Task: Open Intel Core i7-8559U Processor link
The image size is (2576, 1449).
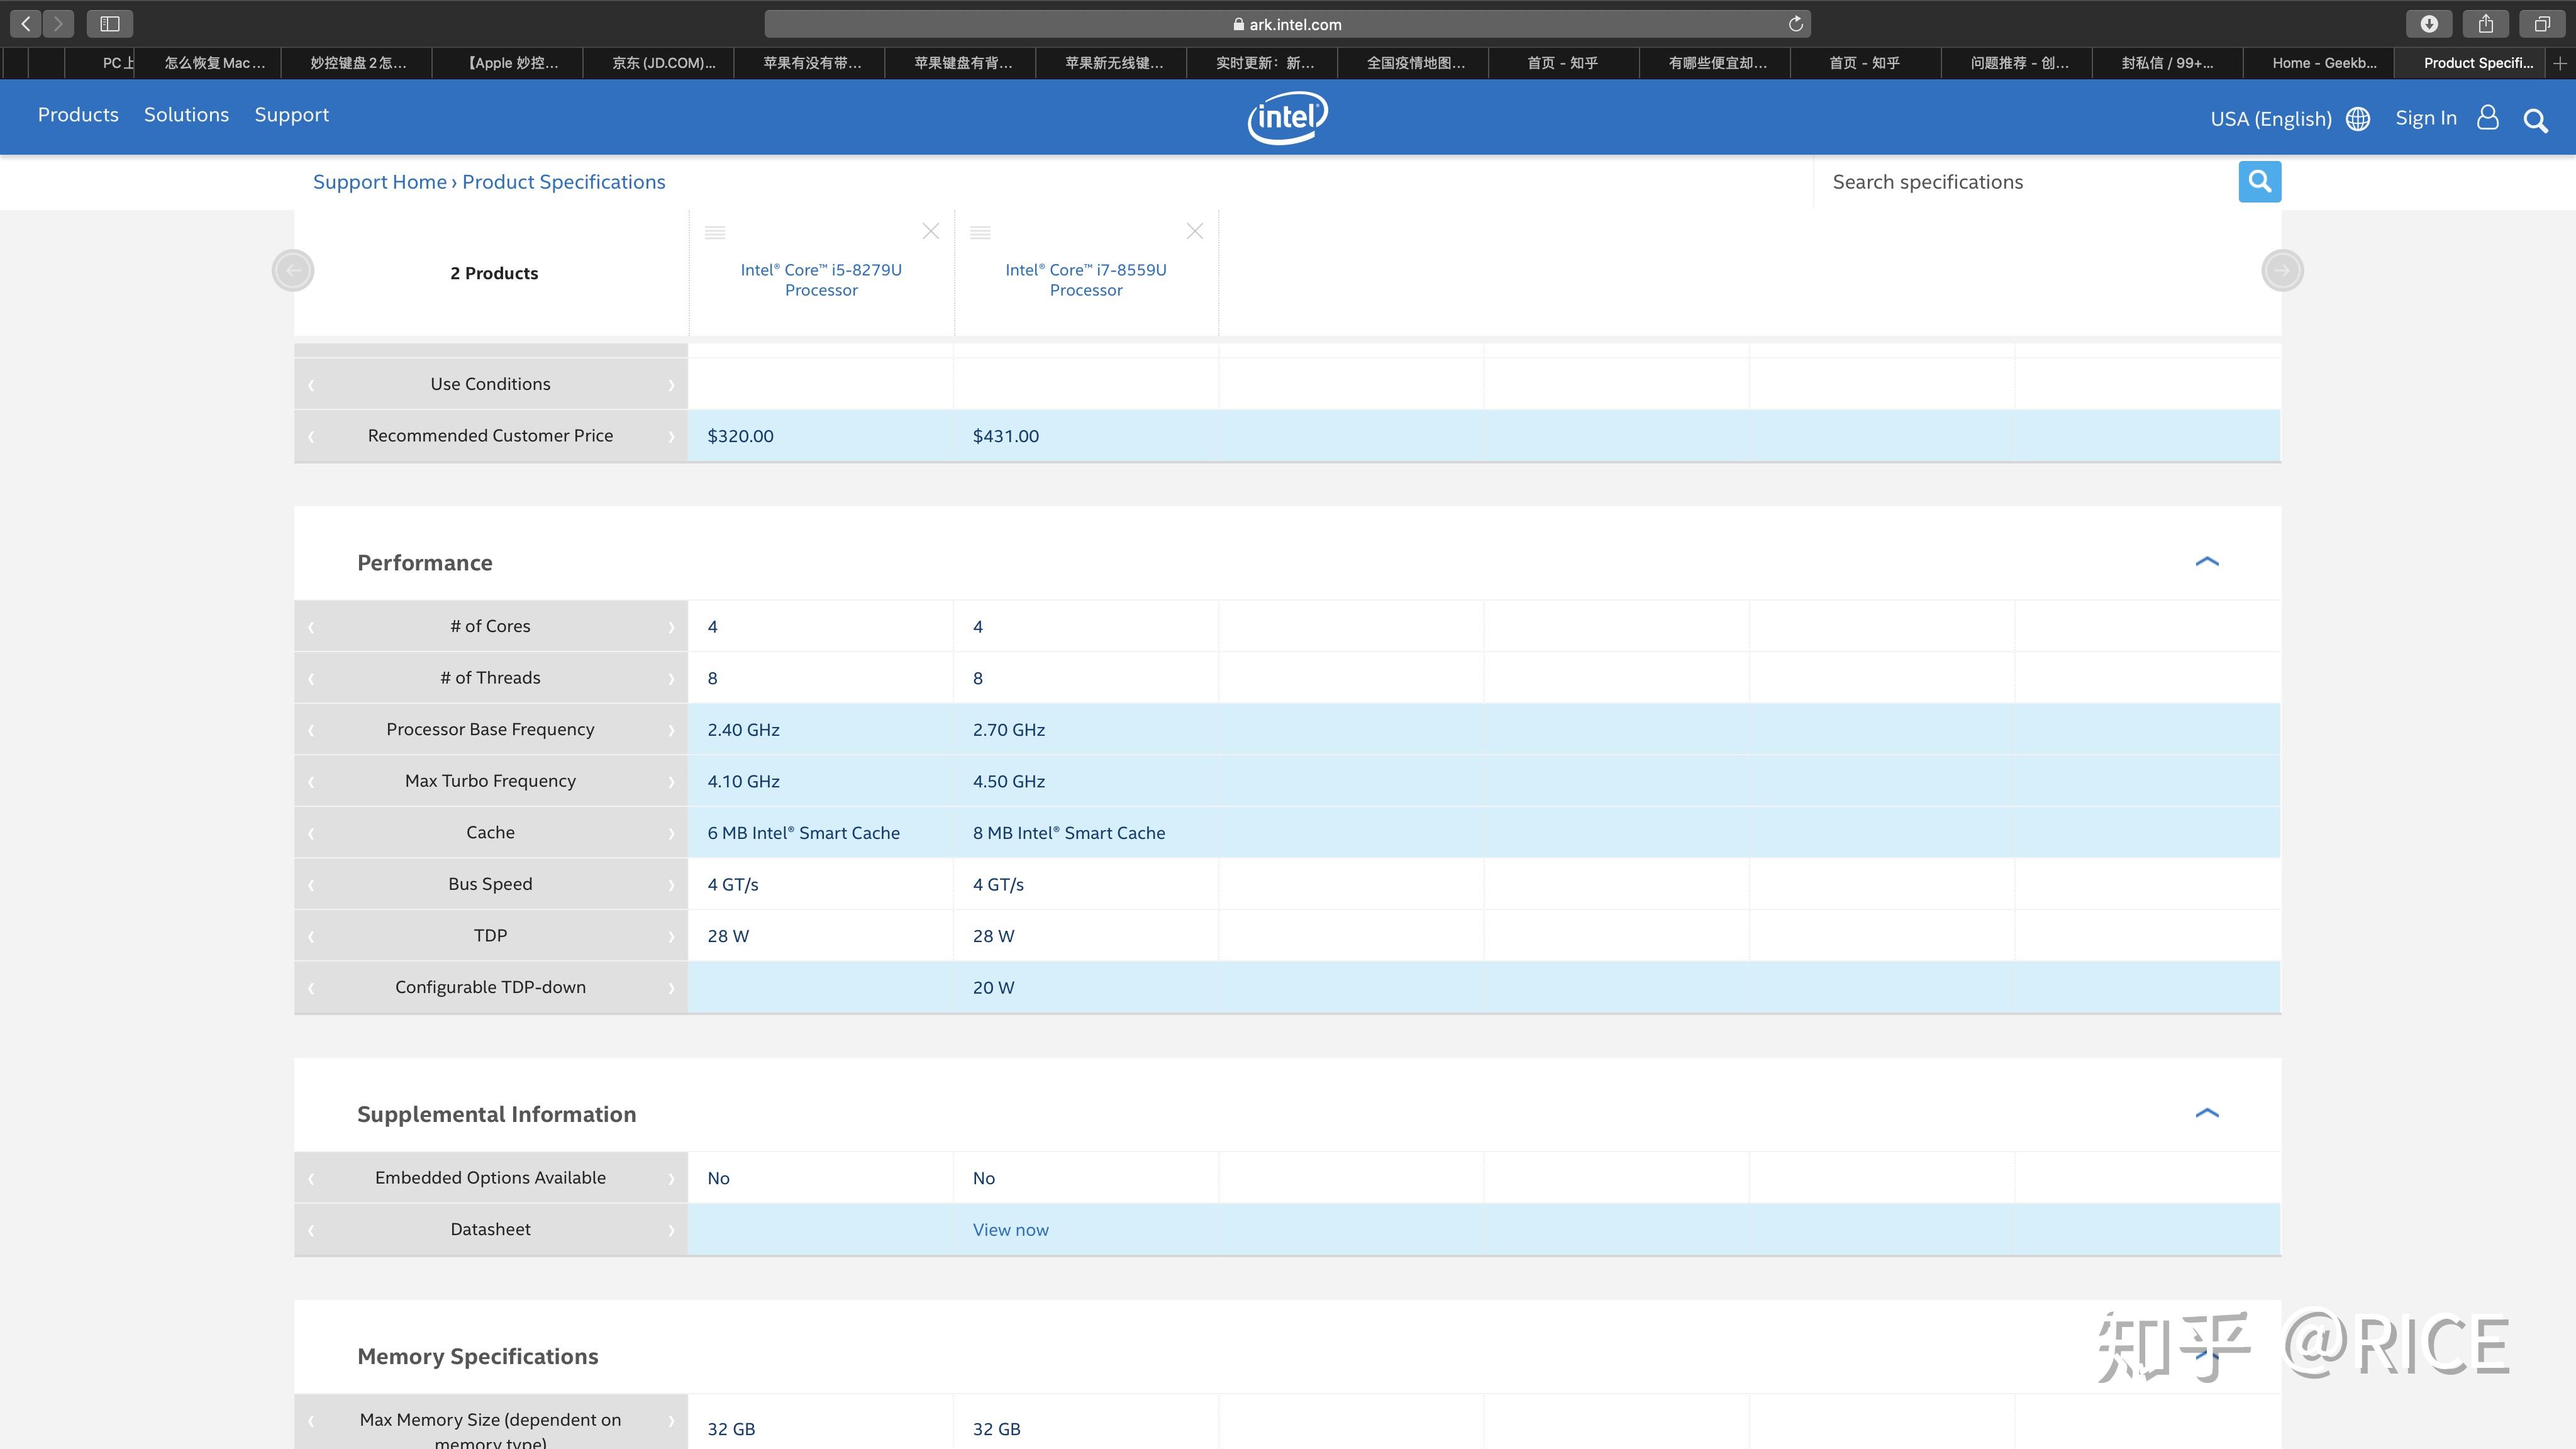Action: [x=1086, y=280]
